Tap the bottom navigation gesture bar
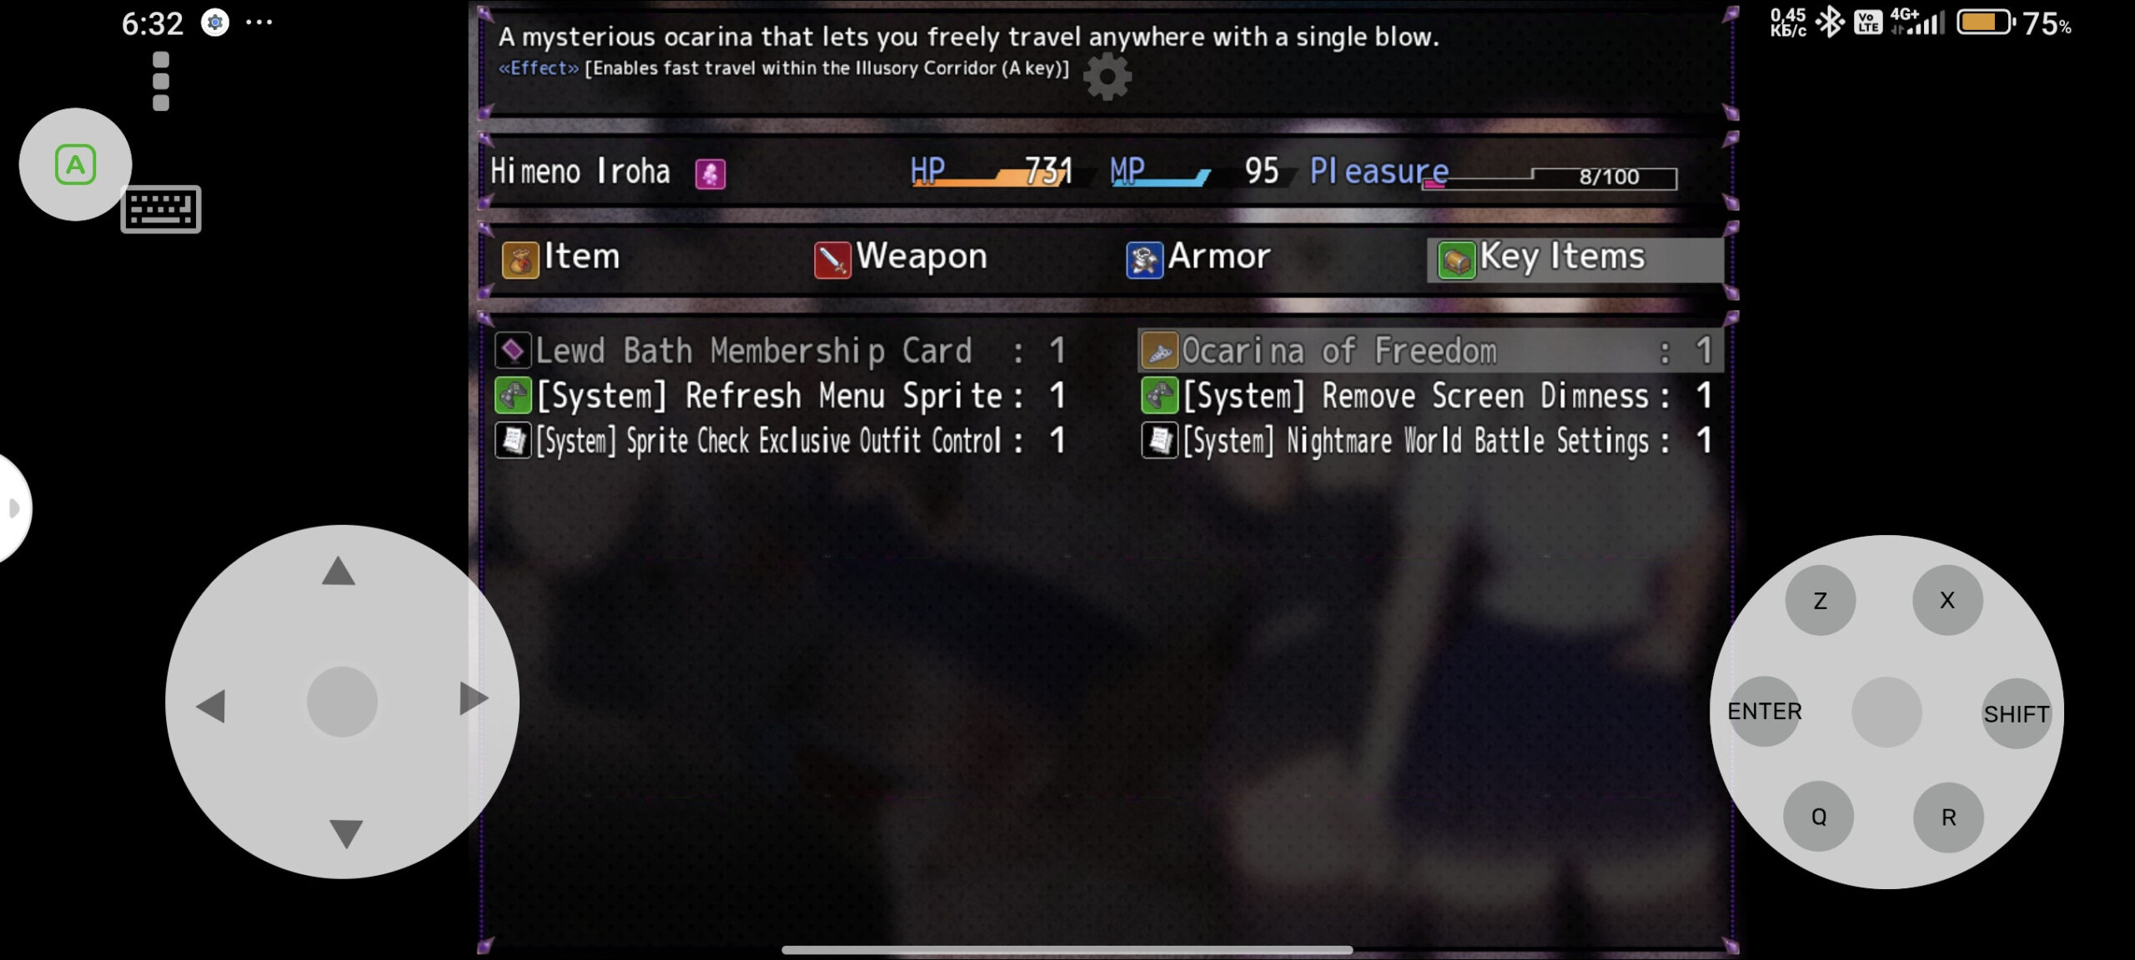The image size is (2135, 960). pos(1067,949)
